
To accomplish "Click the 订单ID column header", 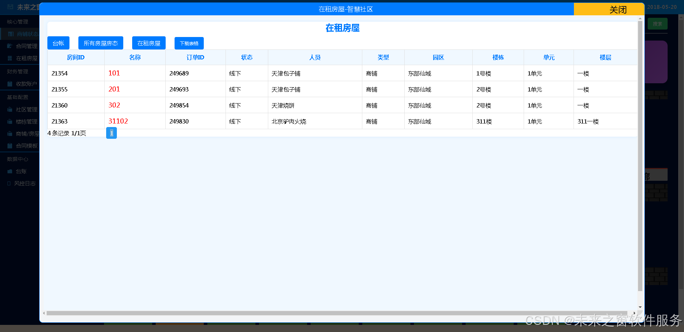I will [x=195, y=58].
